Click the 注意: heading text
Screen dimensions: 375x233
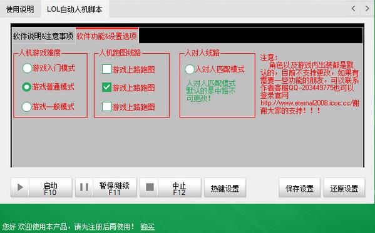click(x=269, y=57)
